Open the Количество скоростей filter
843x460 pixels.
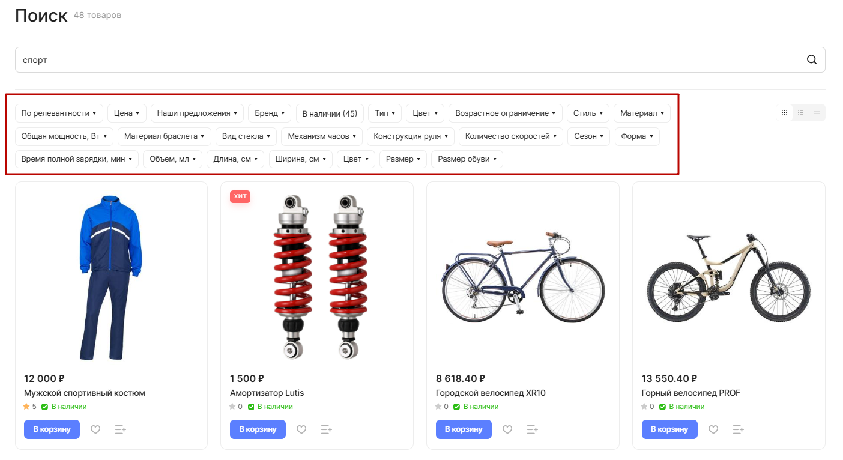click(511, 136)
